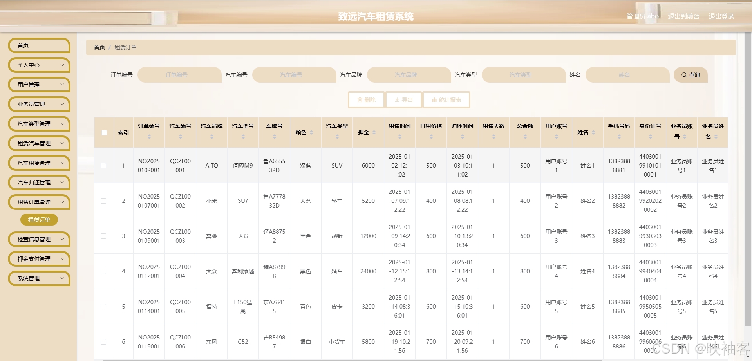This screenshot has height=361, width=752.
Task: Expand the 汽车租赁管理 sidebar menu
Action: (39, 163)
